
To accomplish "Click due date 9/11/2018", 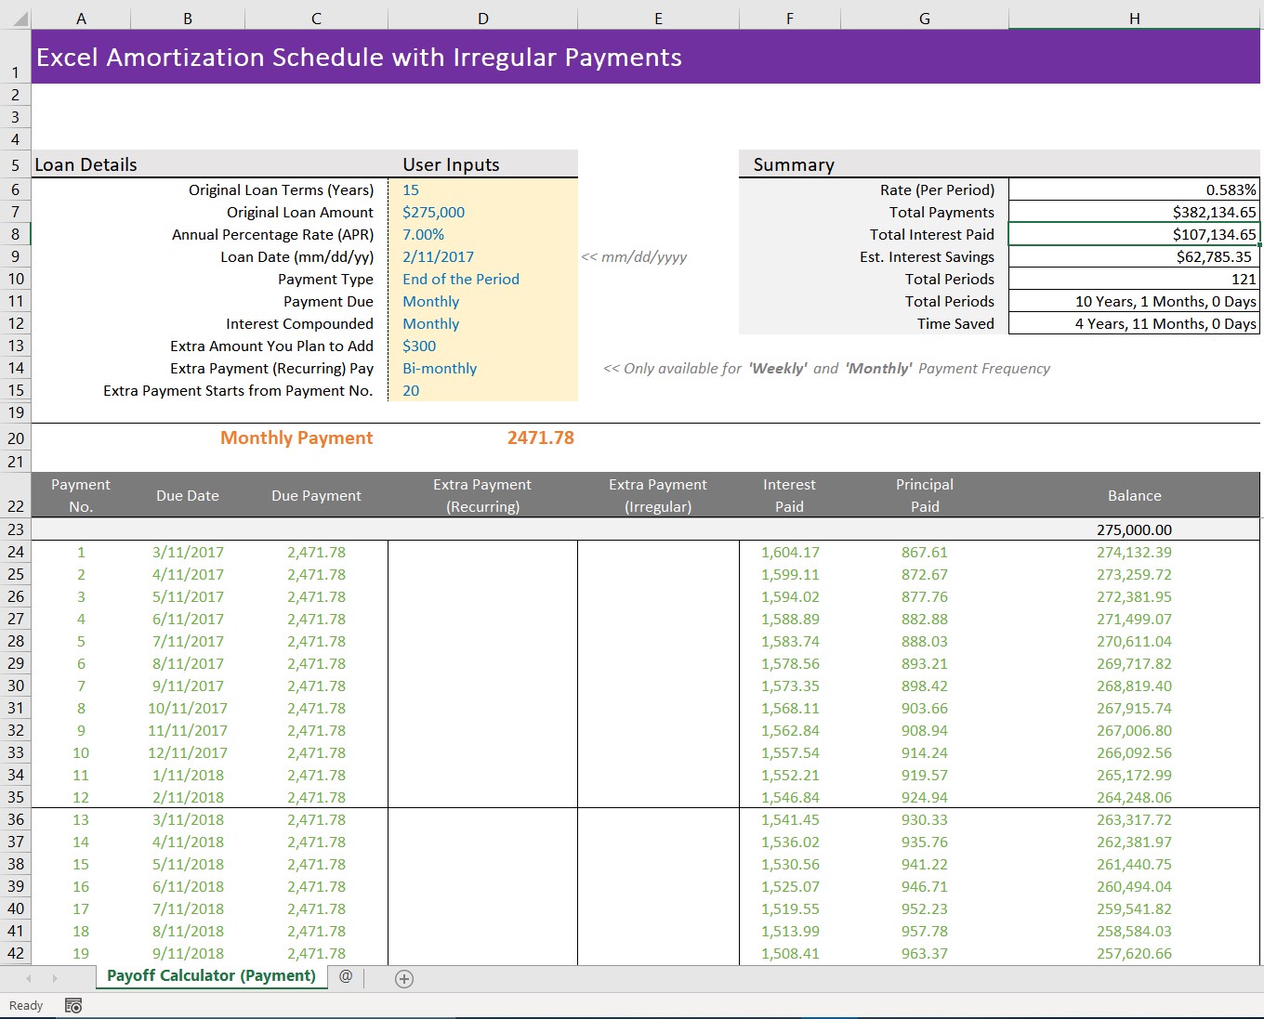I will 188,953.
